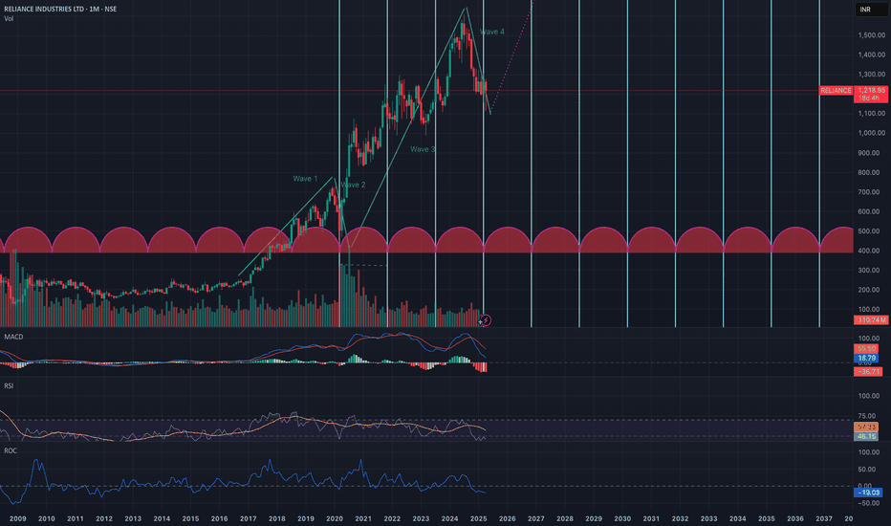The height and width of the screenshot is (526, 891).
Task: Select the Wave 3 text annotation
Action: pyautogui.click(x=423, y=149)
